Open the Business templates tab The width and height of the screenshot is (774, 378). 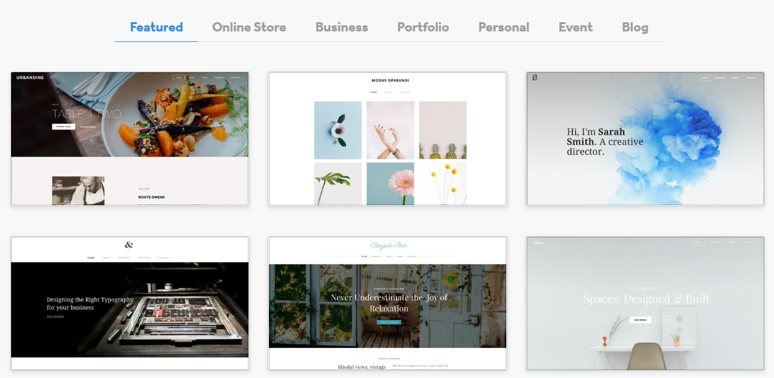pos(342,27)
